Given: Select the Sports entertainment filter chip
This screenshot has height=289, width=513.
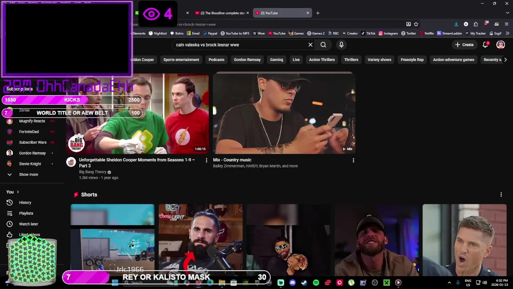Looking at the screenshot, I should point(181,60).
